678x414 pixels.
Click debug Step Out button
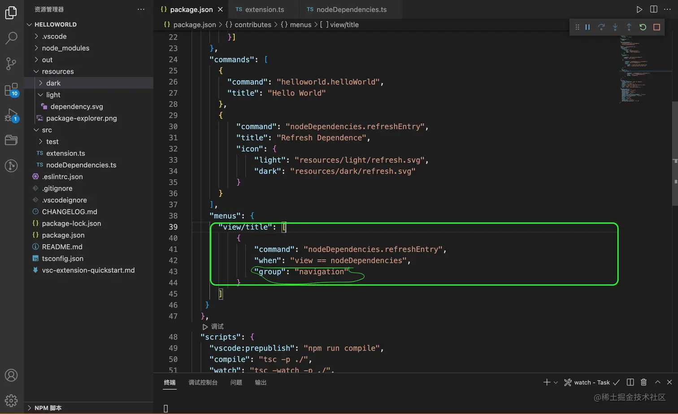click(x=629, y=27)
